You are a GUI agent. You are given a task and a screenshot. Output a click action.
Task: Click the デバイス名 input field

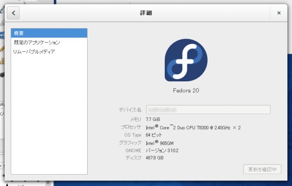[208, 110]
